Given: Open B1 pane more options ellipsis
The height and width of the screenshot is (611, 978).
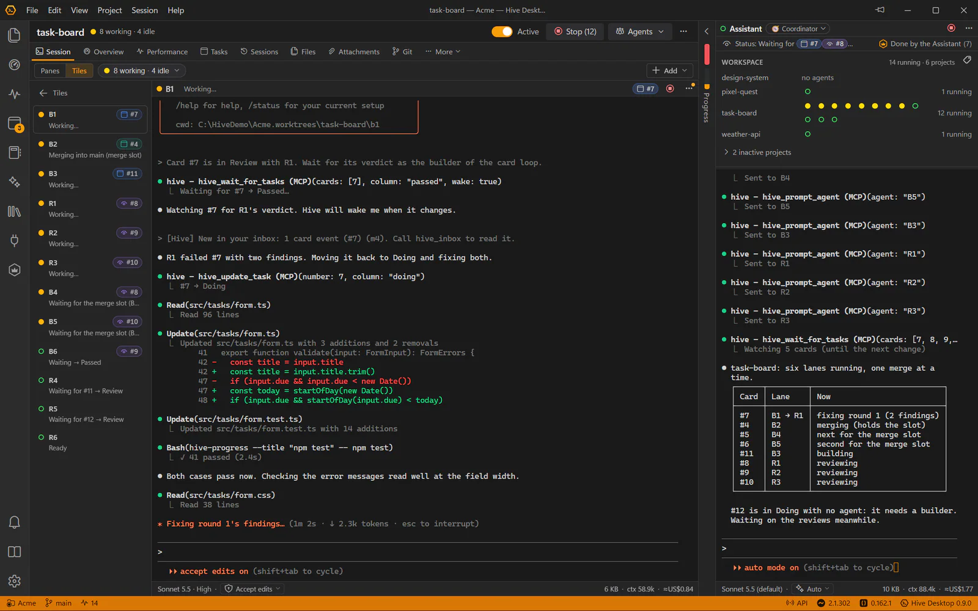Looking at the screenshot, I should [689, 89].
